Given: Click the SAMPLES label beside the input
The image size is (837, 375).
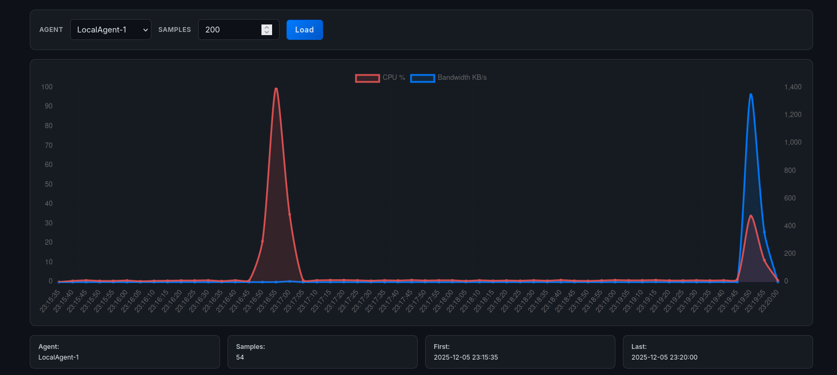Looking at the screenshot, I should click(174, 30).
